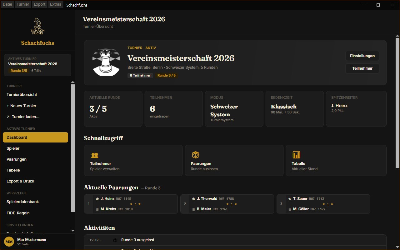This screenshot has height=250, width=400.
Task: Click the Teilnehmer people icon in Schnellzugriff
Action: pyautogui.click(x=94, y=155)
